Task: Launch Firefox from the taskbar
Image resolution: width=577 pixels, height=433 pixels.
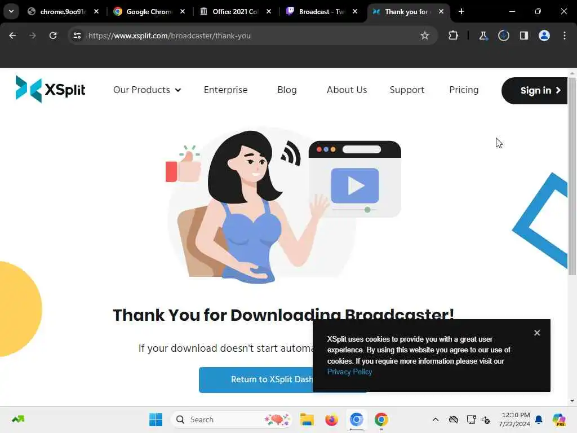Action: [x=331, y=419]
